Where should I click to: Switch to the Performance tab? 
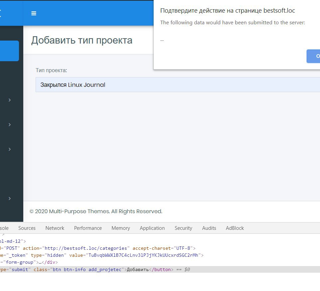(x=88, y=228)
